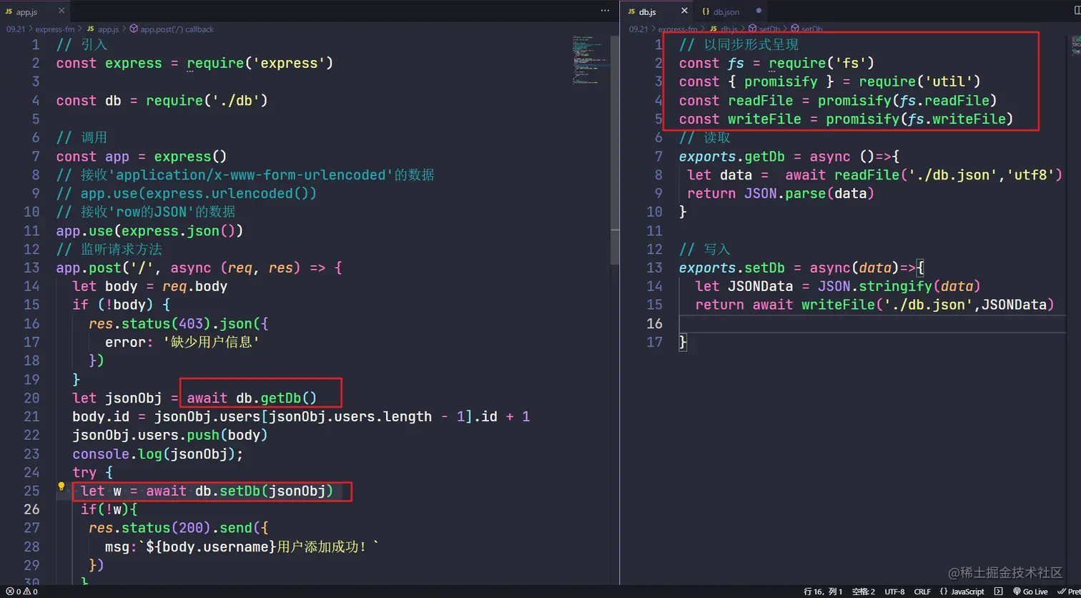The height and width of the screenshot is (598, 1081).
Task: Click the comment "// 读取" in db.js
Action: click(705, 138)
